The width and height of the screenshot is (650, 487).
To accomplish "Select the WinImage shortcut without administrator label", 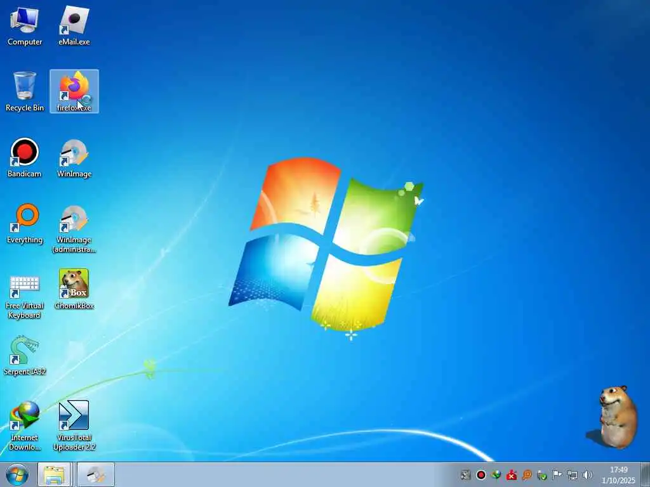I will 74,158.
